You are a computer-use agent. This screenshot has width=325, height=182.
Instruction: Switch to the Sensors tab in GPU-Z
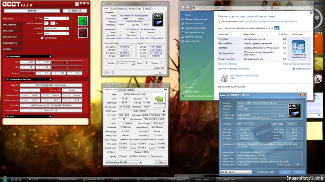pyautogui.click(x=121, y=90)
